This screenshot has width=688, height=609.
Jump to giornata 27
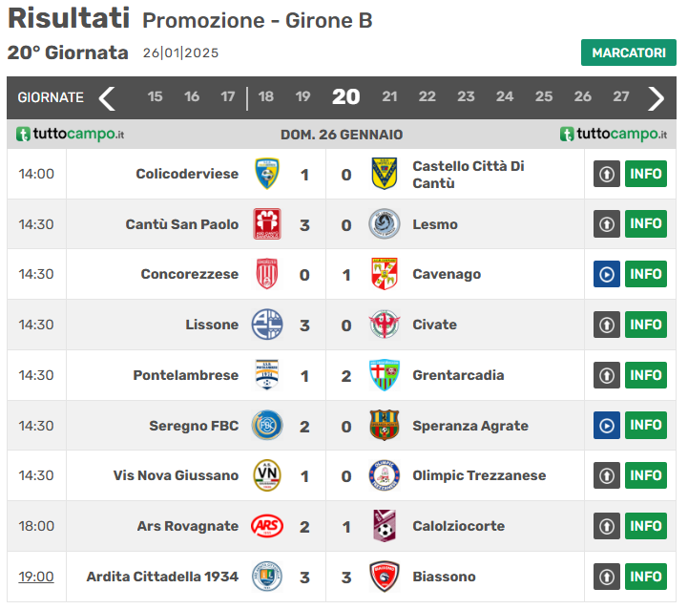coord(621,96)
